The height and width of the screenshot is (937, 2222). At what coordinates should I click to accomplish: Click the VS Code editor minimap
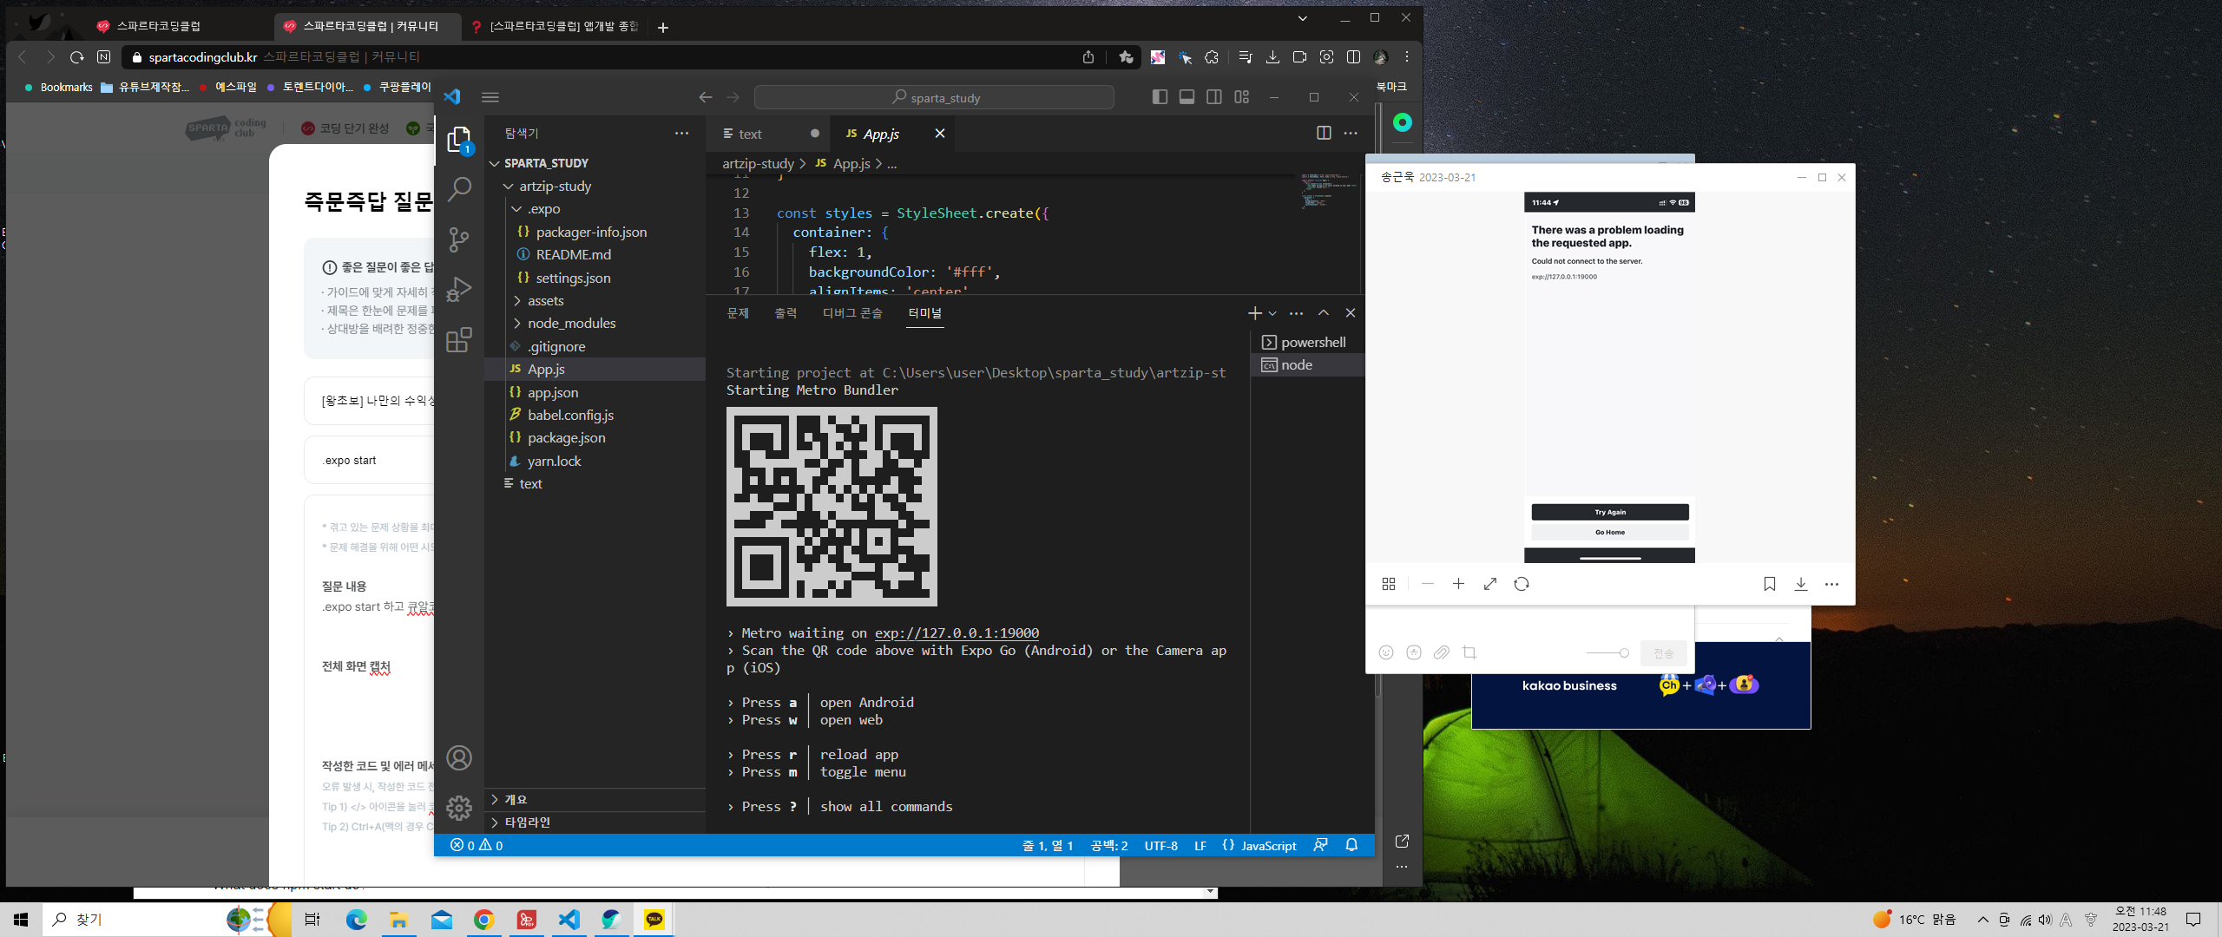point(1328,190)
